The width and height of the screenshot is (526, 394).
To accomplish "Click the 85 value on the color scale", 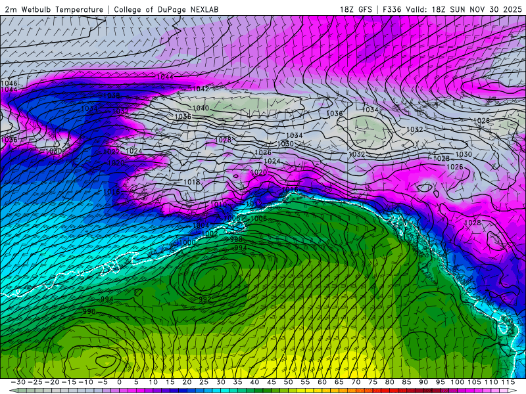I will (x=406, y=382).
